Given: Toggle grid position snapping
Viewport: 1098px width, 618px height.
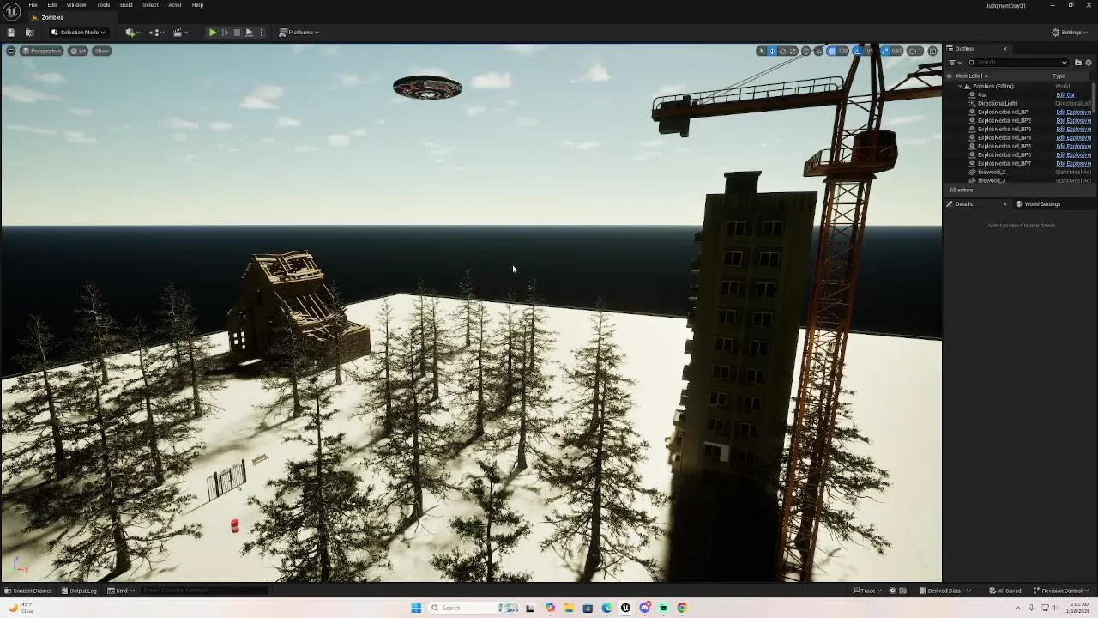Looking at the screenshot, I should point(831,51).
